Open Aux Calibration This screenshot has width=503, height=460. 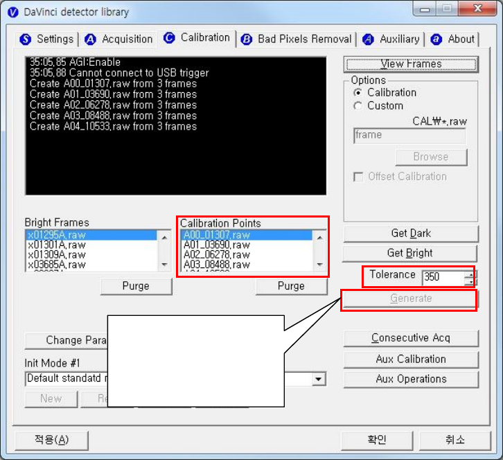tap(411, 360)
